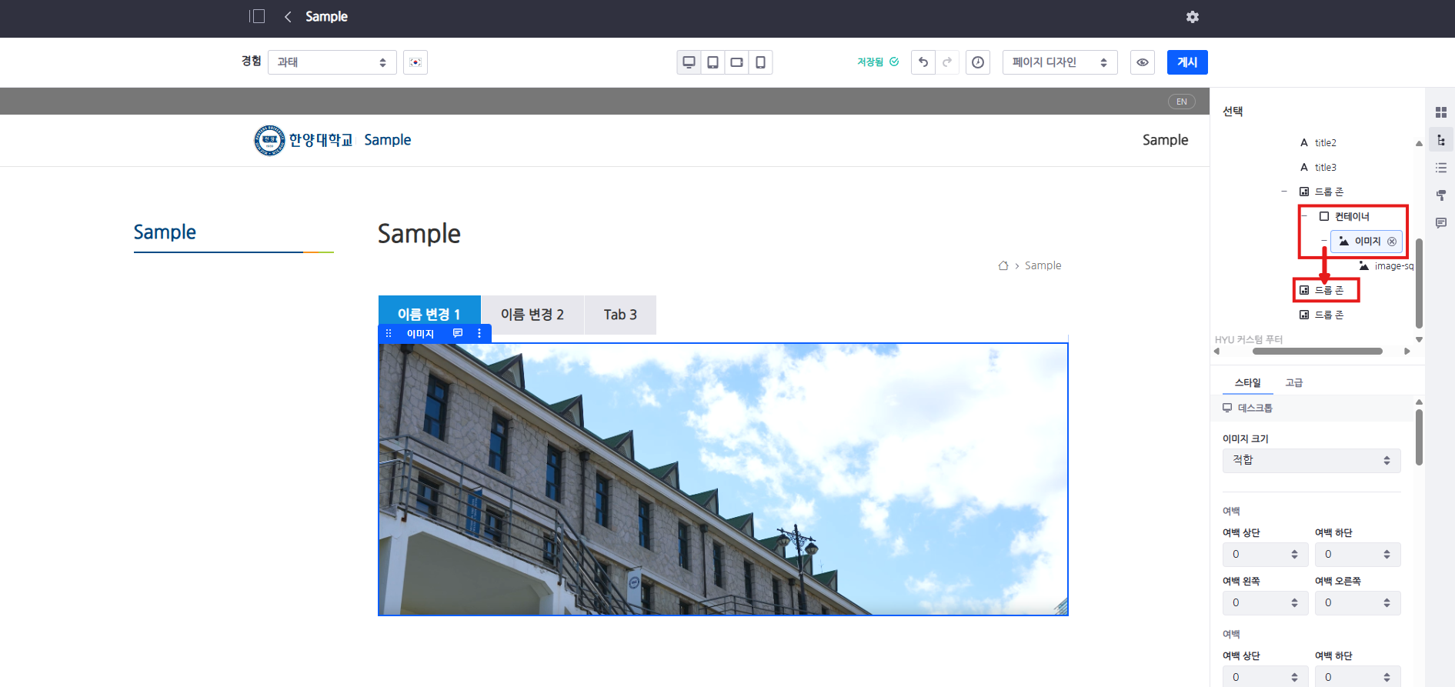
Task: Open the Fragments and Widgets sidebar panel
Action: click(1440, 112)
